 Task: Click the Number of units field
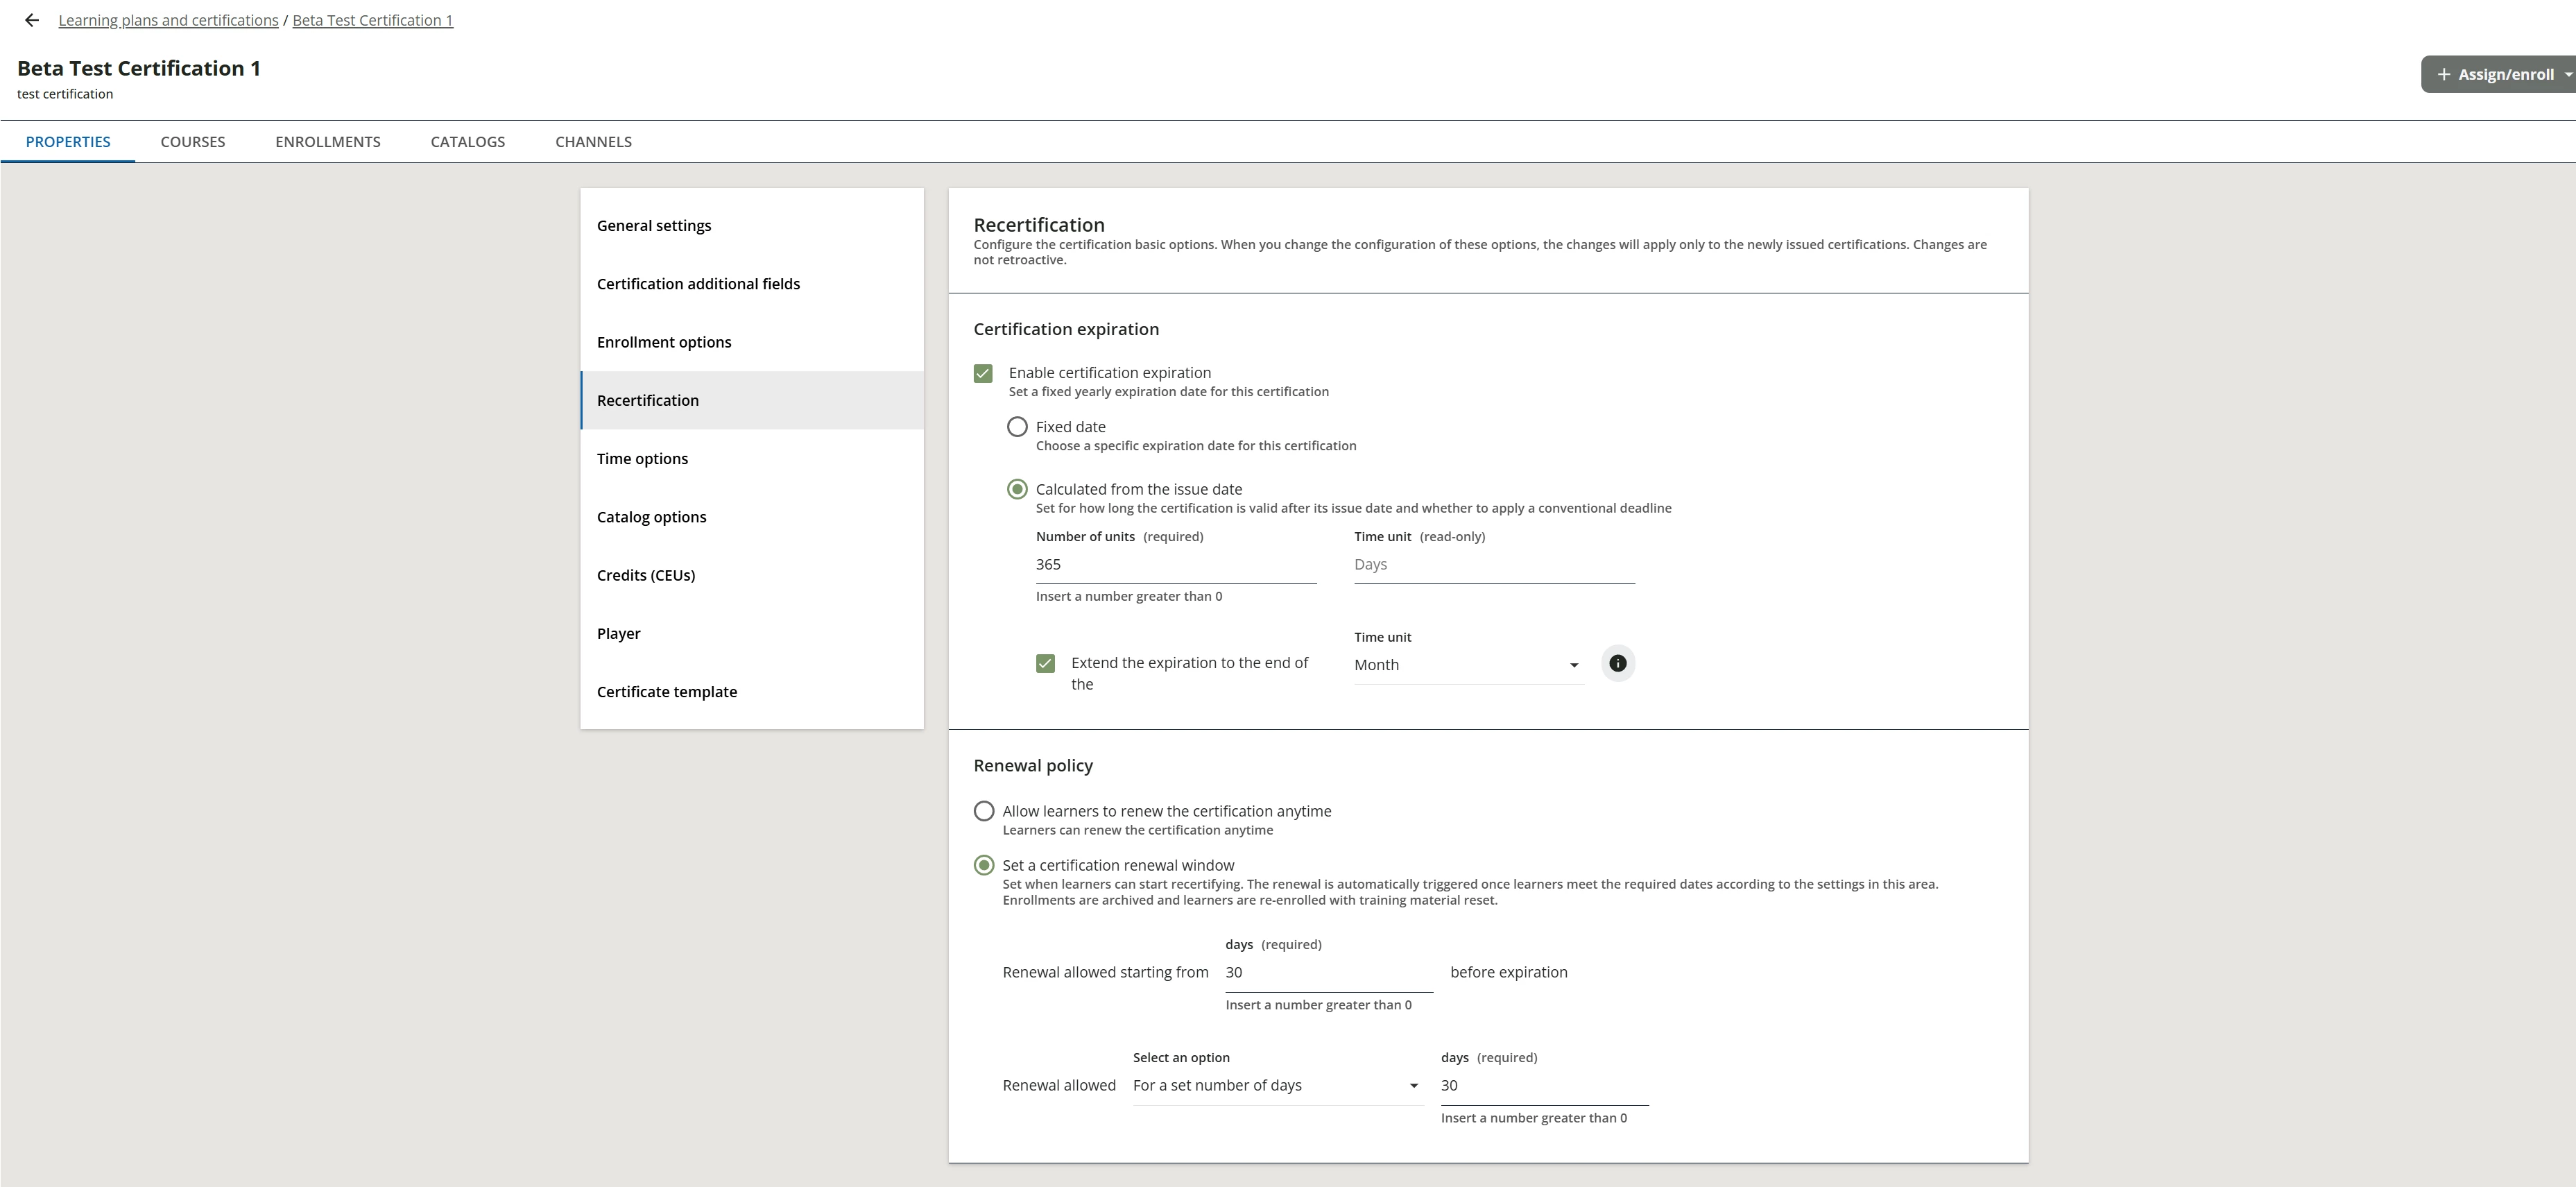tap(1176, 565)
